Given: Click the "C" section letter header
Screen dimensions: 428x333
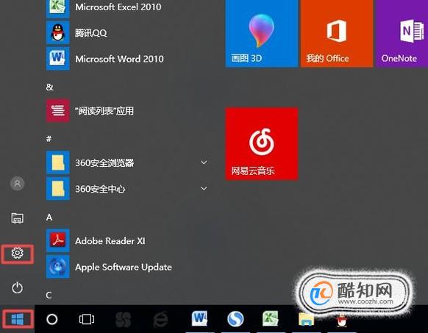Looking at the screenshot, I should (49, 296).
